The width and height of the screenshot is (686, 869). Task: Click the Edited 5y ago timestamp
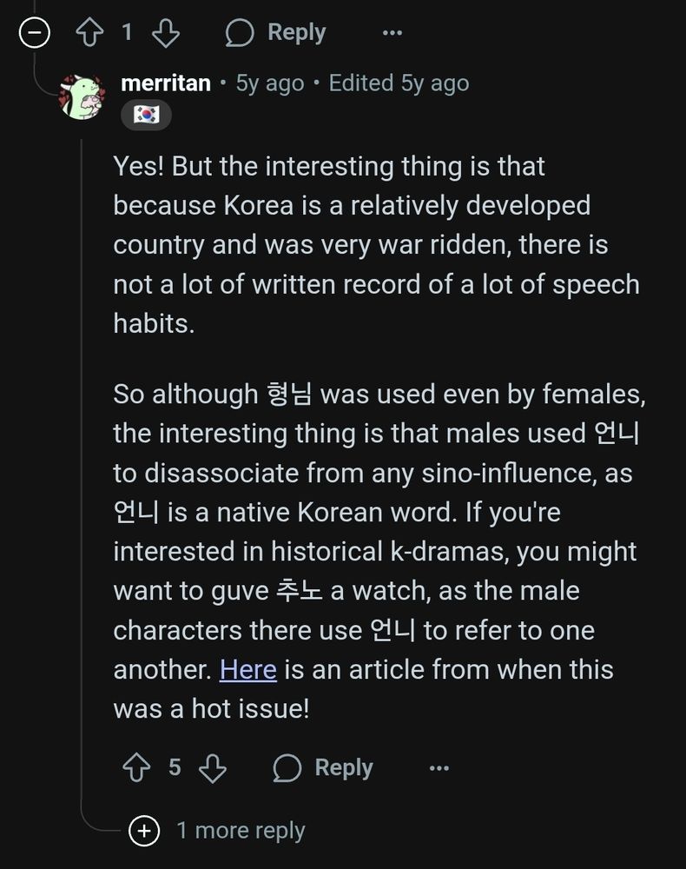pyautogui.click(x=399, y=83)
